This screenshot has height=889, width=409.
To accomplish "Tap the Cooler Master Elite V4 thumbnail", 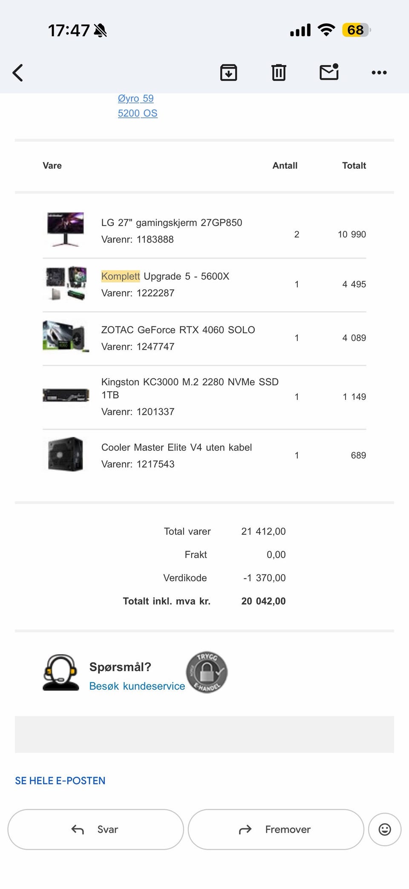I will (x=65, y=454).
